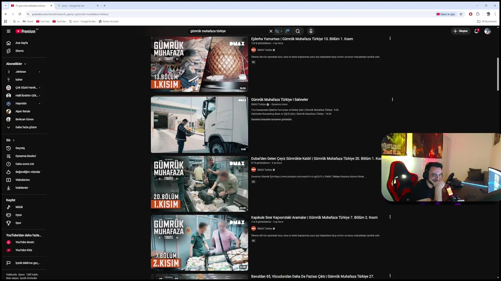The width and height of the screenshot is (501, 281).
Task: Open Sahneler playlist truck thumbnail
Action: pyautogui.click(x=199, y=124)
